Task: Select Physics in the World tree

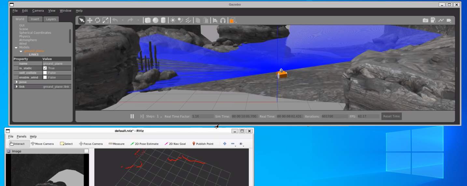Action: (x=24, y=36)
